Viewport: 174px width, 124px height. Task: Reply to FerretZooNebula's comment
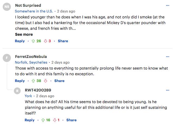coord(20,81)
